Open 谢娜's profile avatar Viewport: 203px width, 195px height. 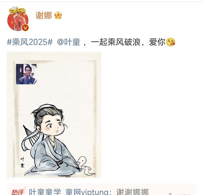tap(18, 20)
